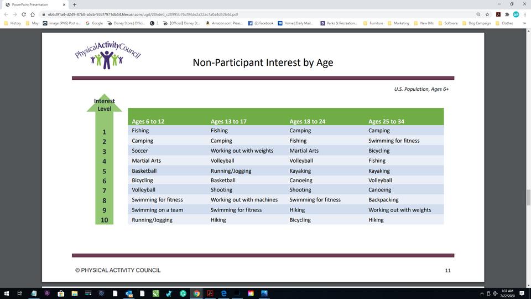531x299 pixels.
Task: Open Adobe Acrobat from the taskbar
Action: click(x=210, y=293)
